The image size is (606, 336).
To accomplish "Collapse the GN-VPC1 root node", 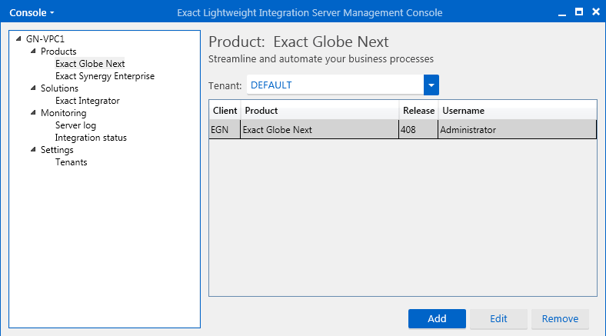I will (18, 39).
